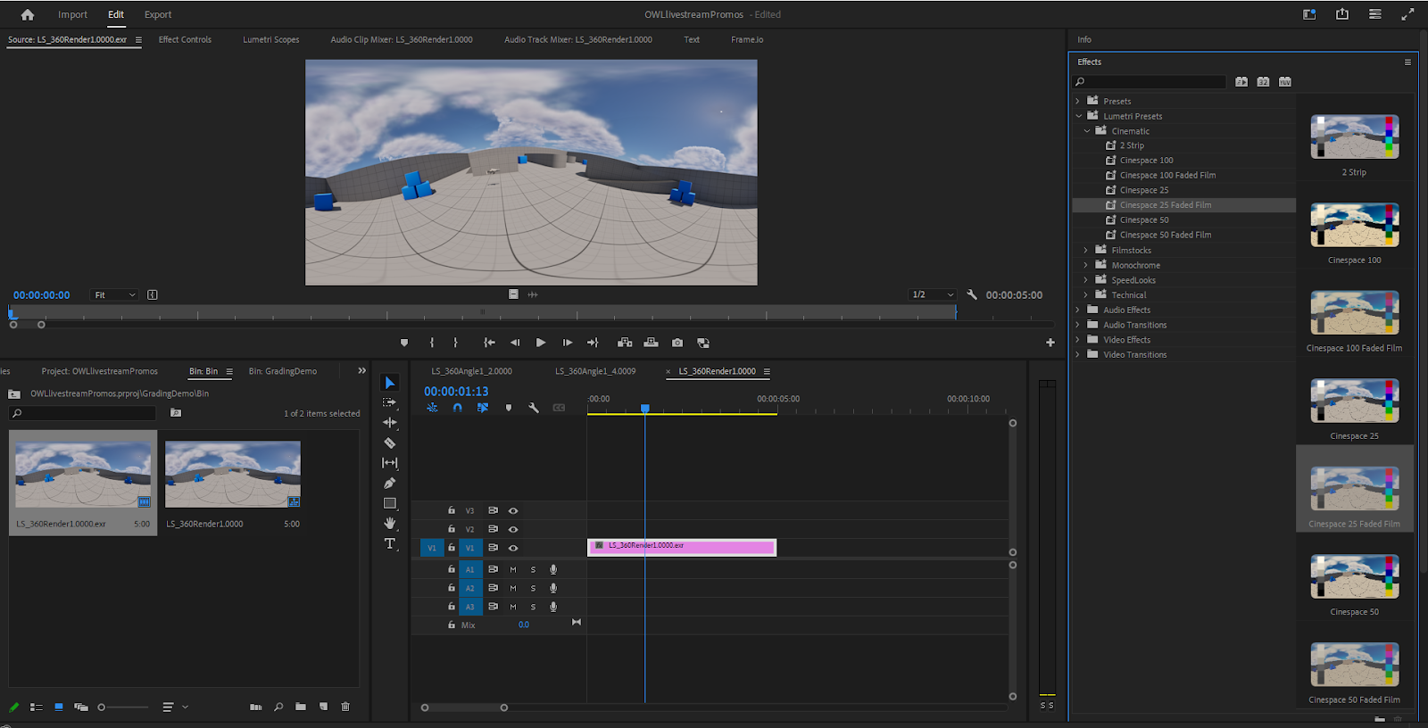Screen dimensions: 1428x728
Task: Switch to the Bin: GradingDemo tab
Action: pos(283,371)
